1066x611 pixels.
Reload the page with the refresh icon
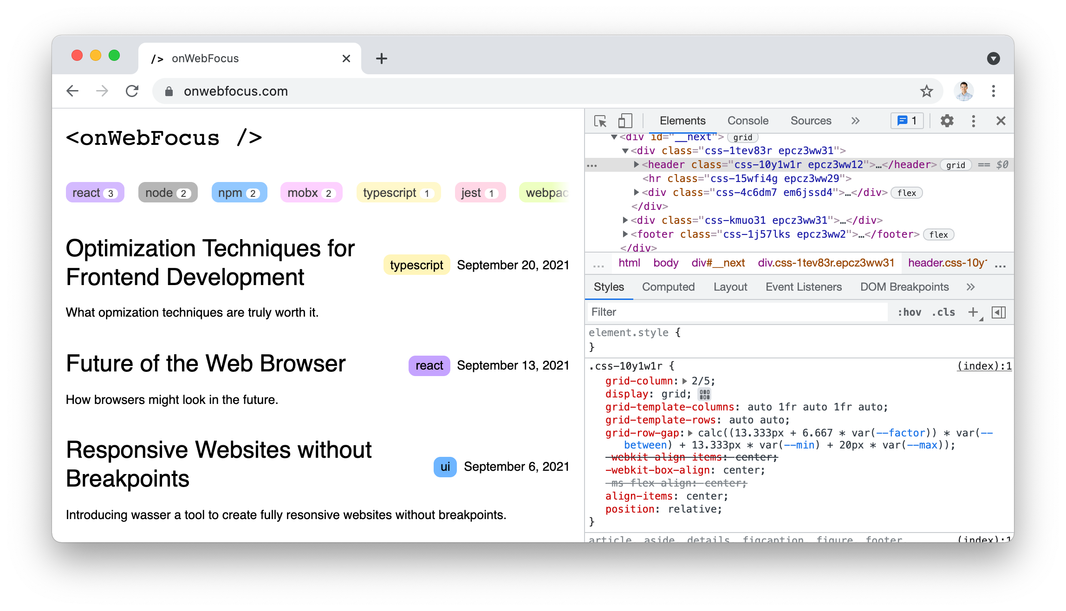132,91
